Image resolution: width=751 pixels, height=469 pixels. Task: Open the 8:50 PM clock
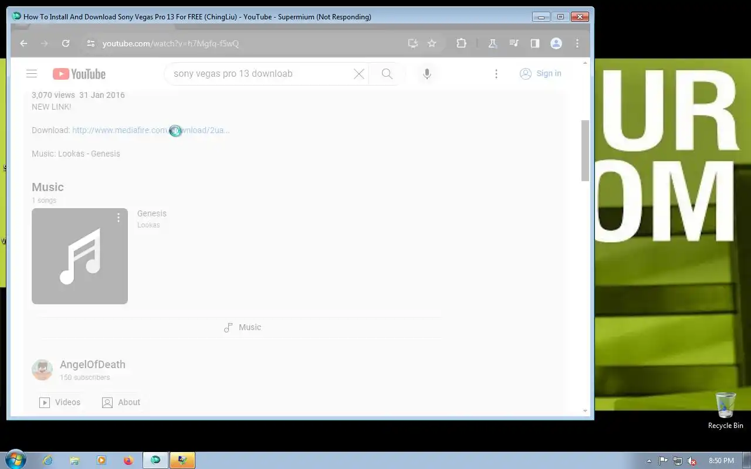tap(722, 461)
